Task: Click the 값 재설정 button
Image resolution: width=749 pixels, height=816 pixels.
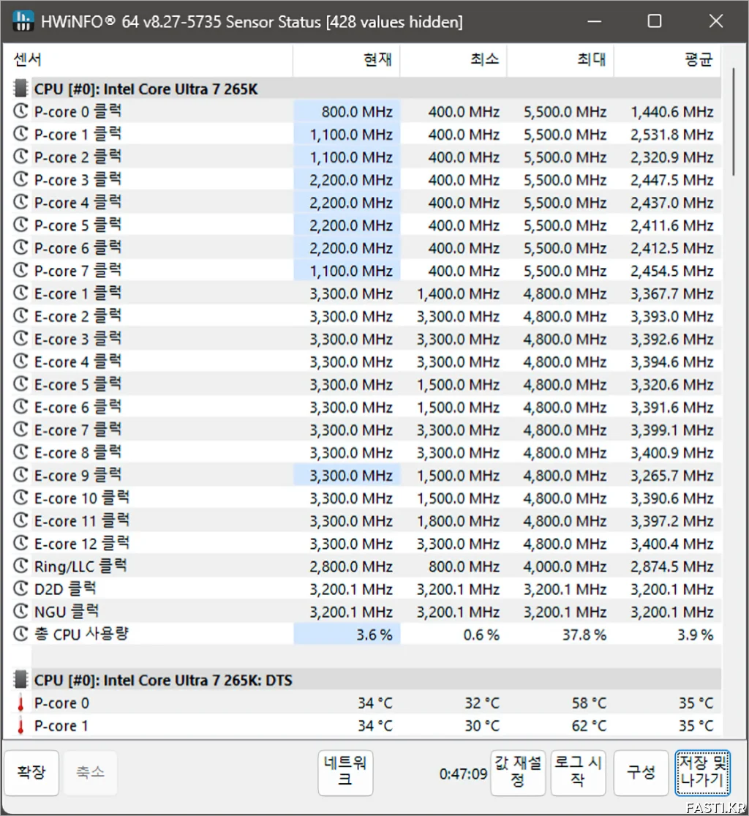Action: click(518, 772)
